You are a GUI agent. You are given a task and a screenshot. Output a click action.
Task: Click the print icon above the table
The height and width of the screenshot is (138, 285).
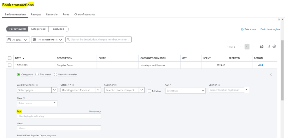pos(261,46)
